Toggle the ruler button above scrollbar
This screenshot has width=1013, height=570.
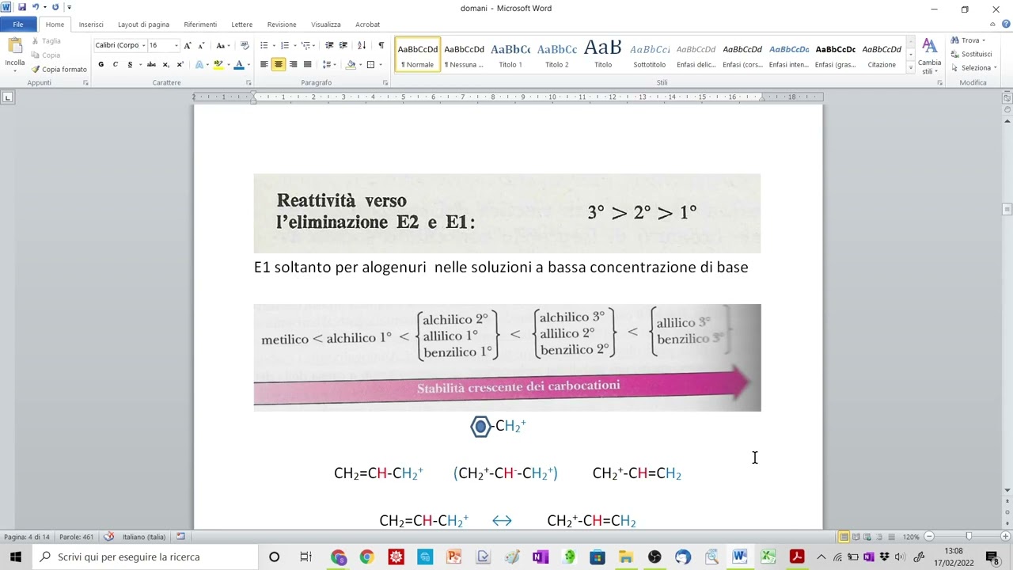(x=1007, y=97)
